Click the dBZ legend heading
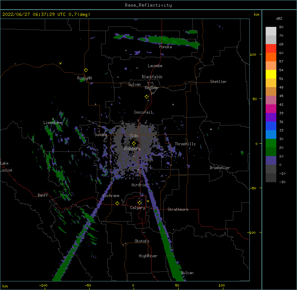The width and height of the screenshot is (297, 290). pyautogui.click(x=279, y=18)
